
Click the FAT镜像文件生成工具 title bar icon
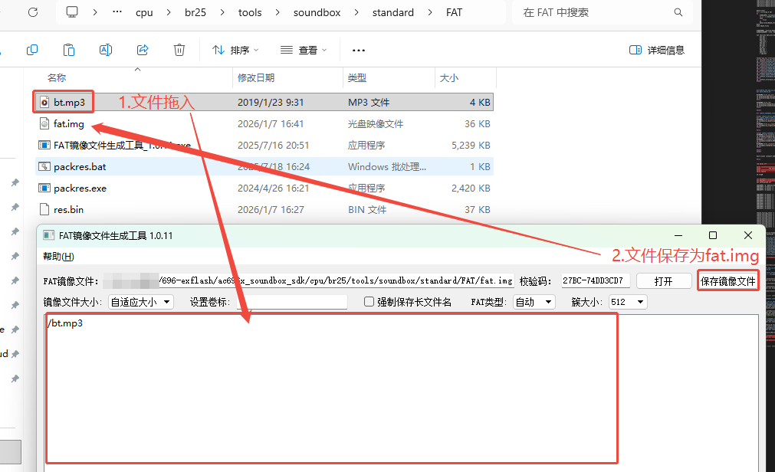48,235
